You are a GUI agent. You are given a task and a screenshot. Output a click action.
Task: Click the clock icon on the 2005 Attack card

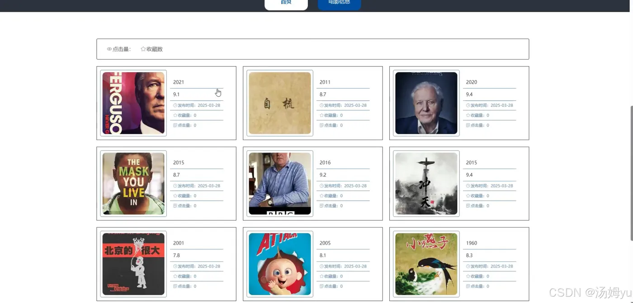tap(321, 266)
